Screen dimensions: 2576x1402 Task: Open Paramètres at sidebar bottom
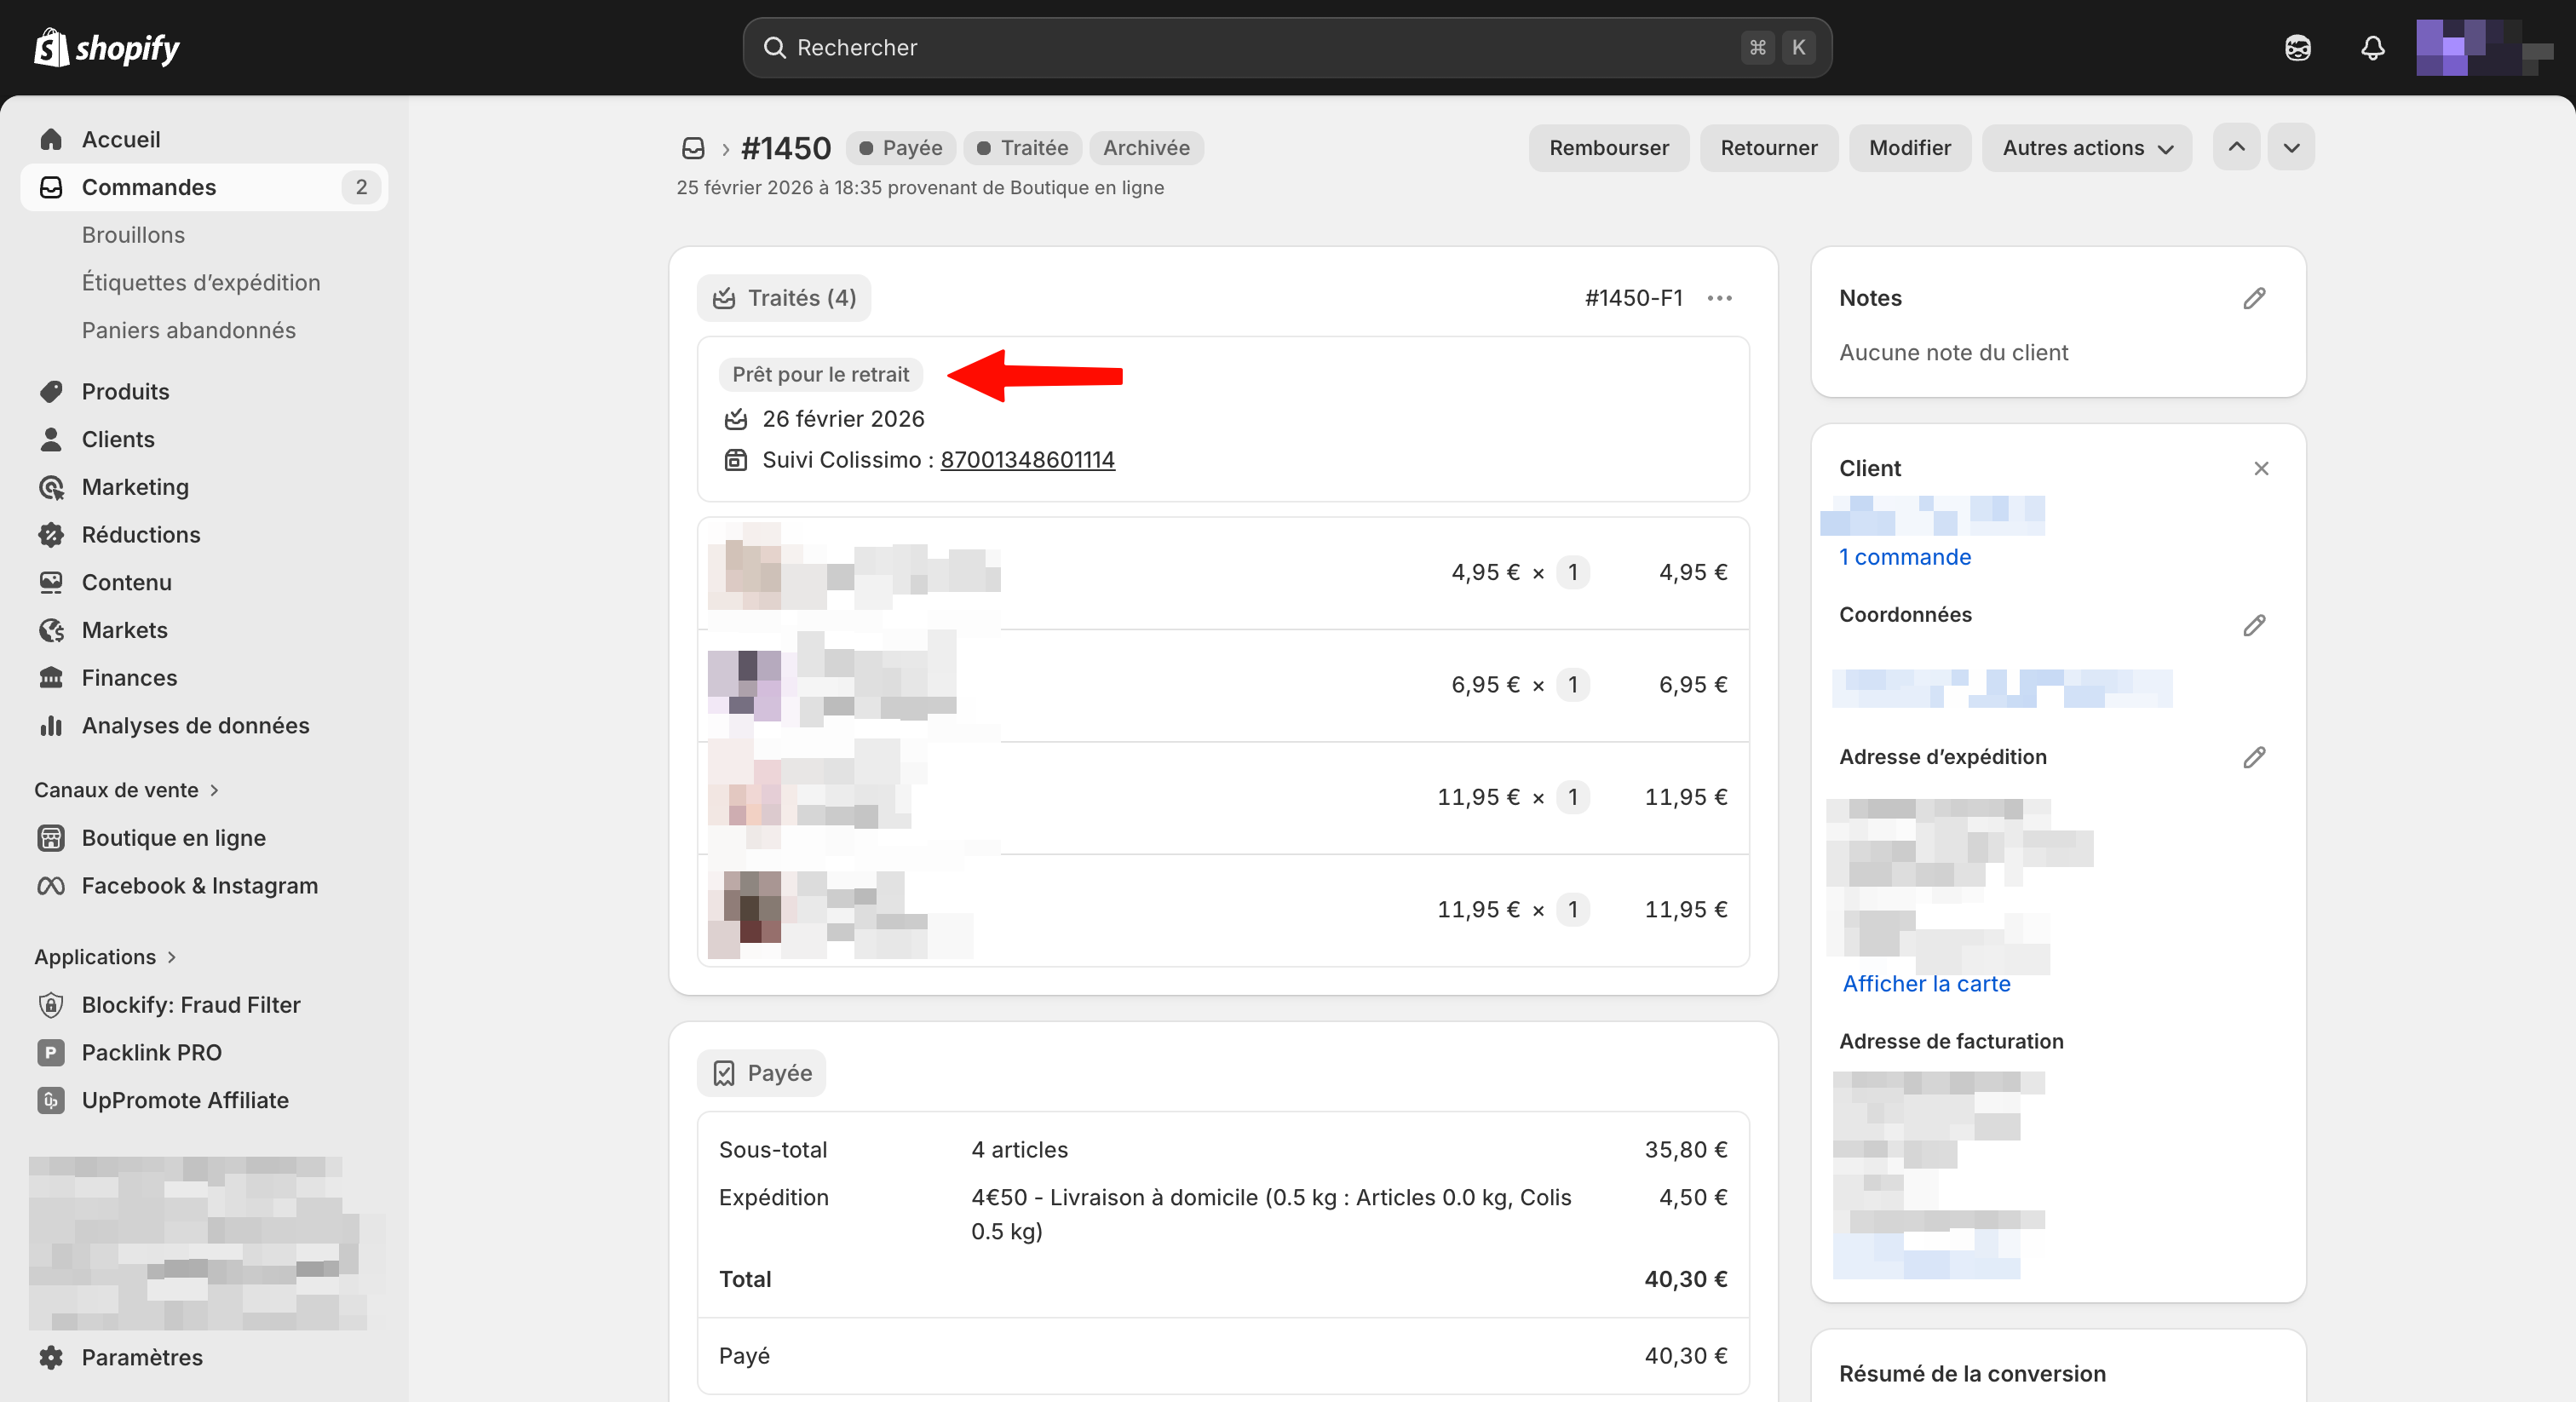(x=141, y=1357)
